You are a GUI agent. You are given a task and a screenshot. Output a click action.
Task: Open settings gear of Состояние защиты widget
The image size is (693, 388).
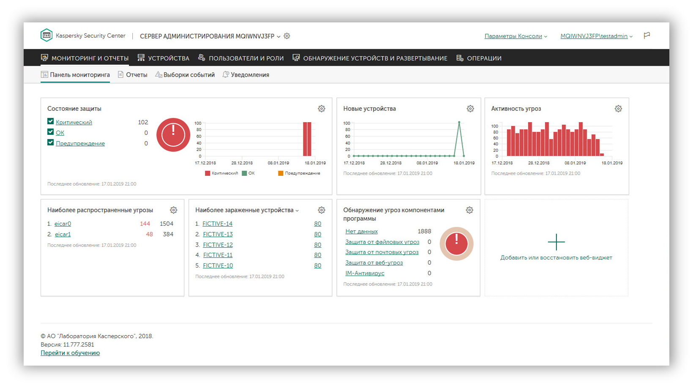[x=322, y=109]
